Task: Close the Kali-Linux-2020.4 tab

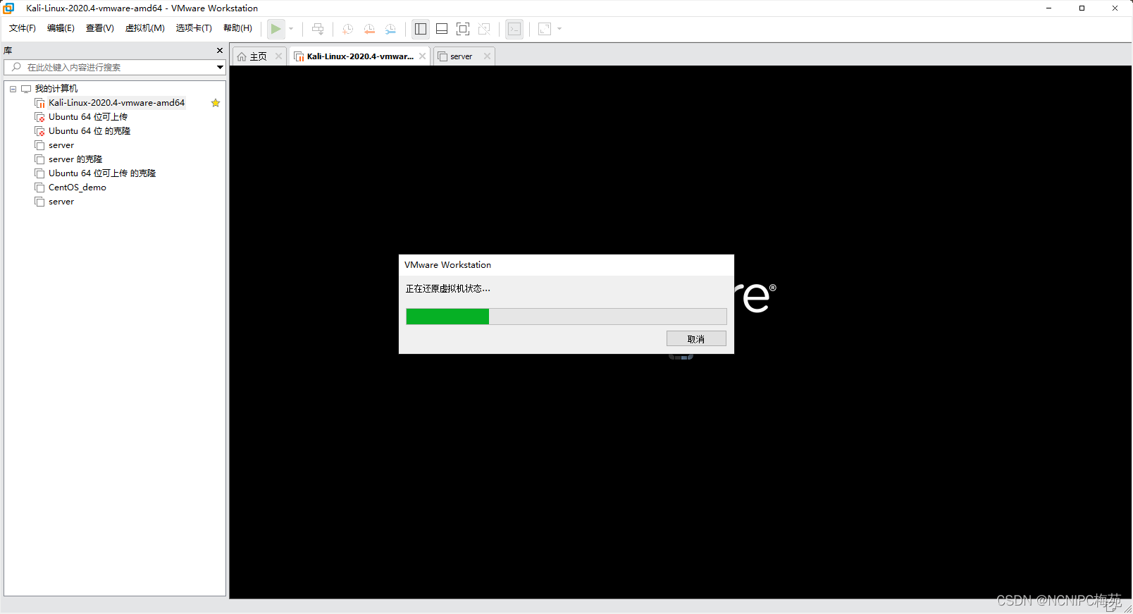Action: point(422,56)
